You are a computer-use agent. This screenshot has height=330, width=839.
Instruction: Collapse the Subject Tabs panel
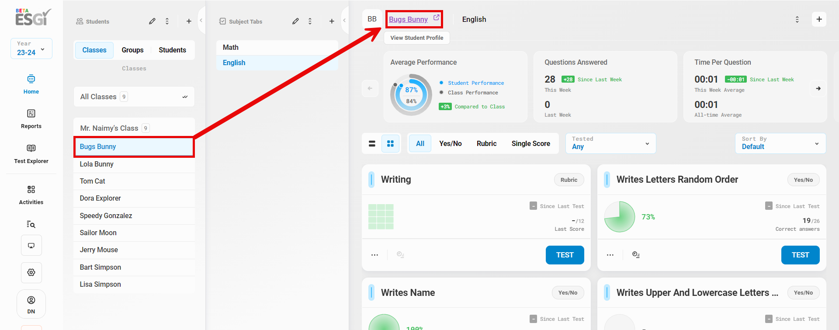[344, 20]
